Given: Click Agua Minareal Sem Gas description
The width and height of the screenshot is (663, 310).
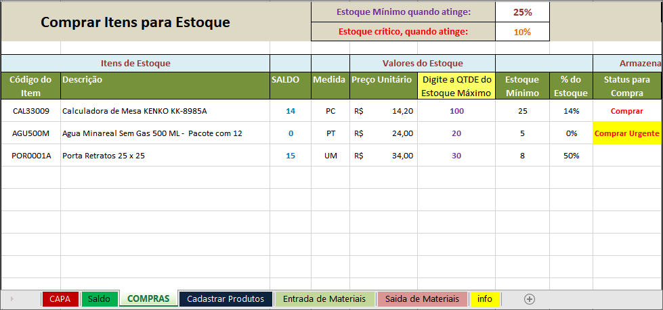Looking at the screenshot, I should pyautogui.click(x=165, y=133).
